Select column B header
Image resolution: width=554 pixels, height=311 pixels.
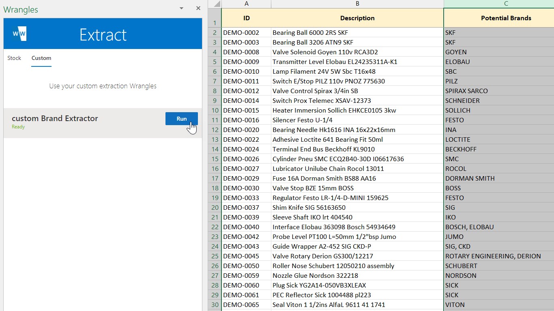(x=357, y=4)
